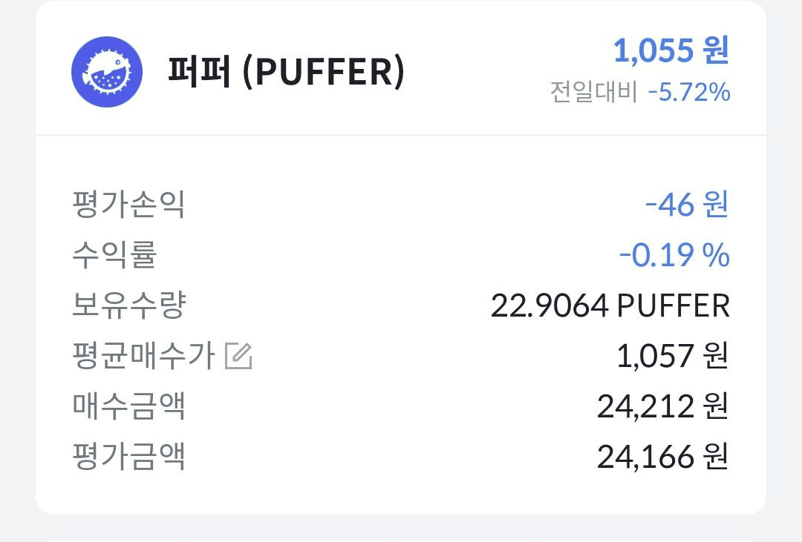Click the 1,057 원 average buy price
Viewport: 802px width, 542px height.
coord(673,356)
